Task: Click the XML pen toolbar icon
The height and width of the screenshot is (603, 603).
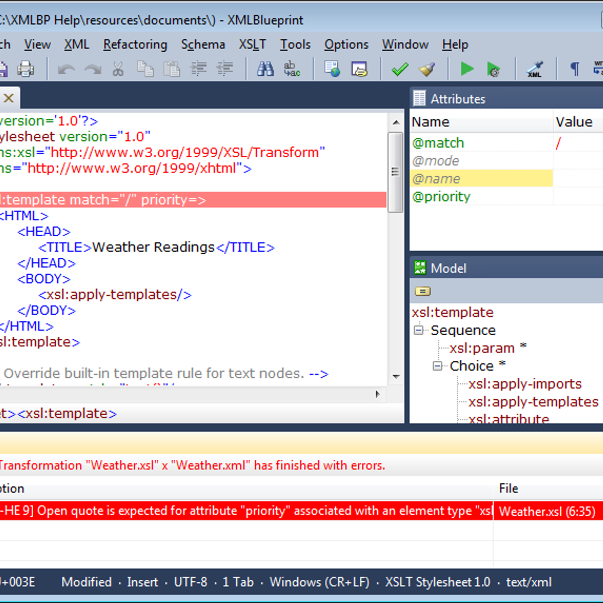Action: point(535,69)
